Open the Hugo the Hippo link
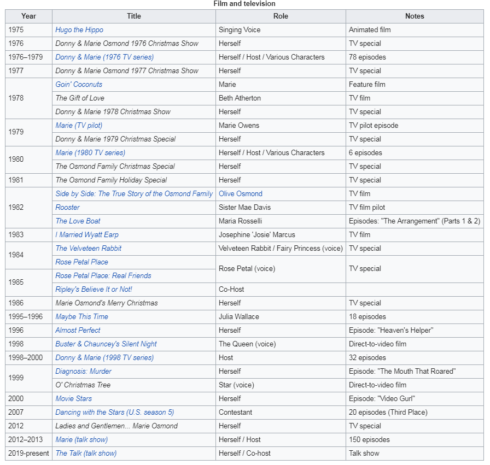The image size is (490, 465). point(79,30)
